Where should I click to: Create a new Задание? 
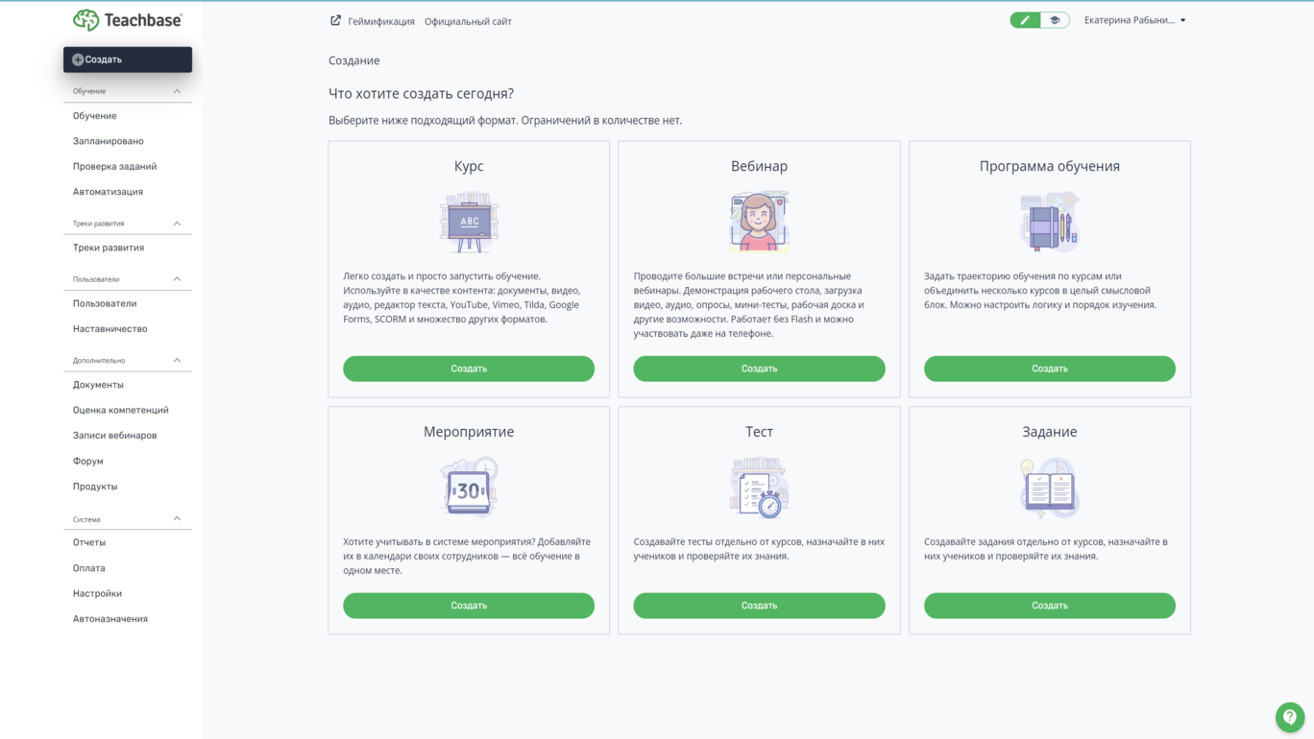(1049, 606)
